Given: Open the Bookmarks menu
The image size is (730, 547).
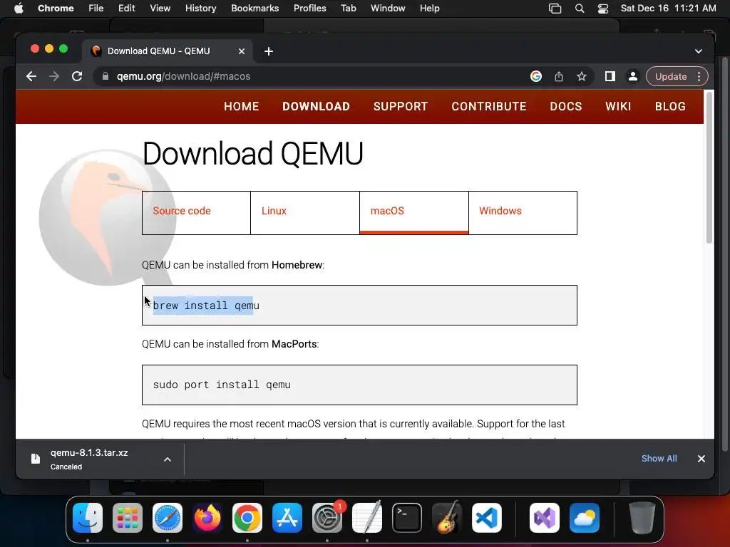Looking at the screenshot, I should point(255,9).
